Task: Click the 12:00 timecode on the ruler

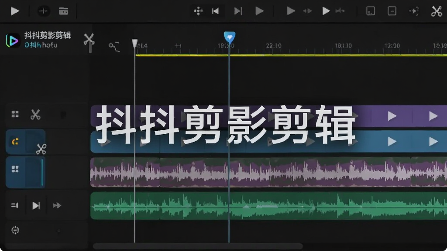Action: pyautogui.click(x=392, y=45)
